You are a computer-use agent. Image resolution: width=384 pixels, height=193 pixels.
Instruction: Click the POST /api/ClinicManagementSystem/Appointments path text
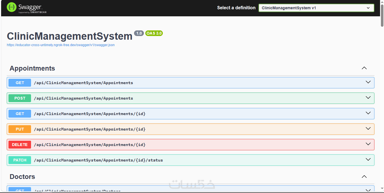coord(84,98)
